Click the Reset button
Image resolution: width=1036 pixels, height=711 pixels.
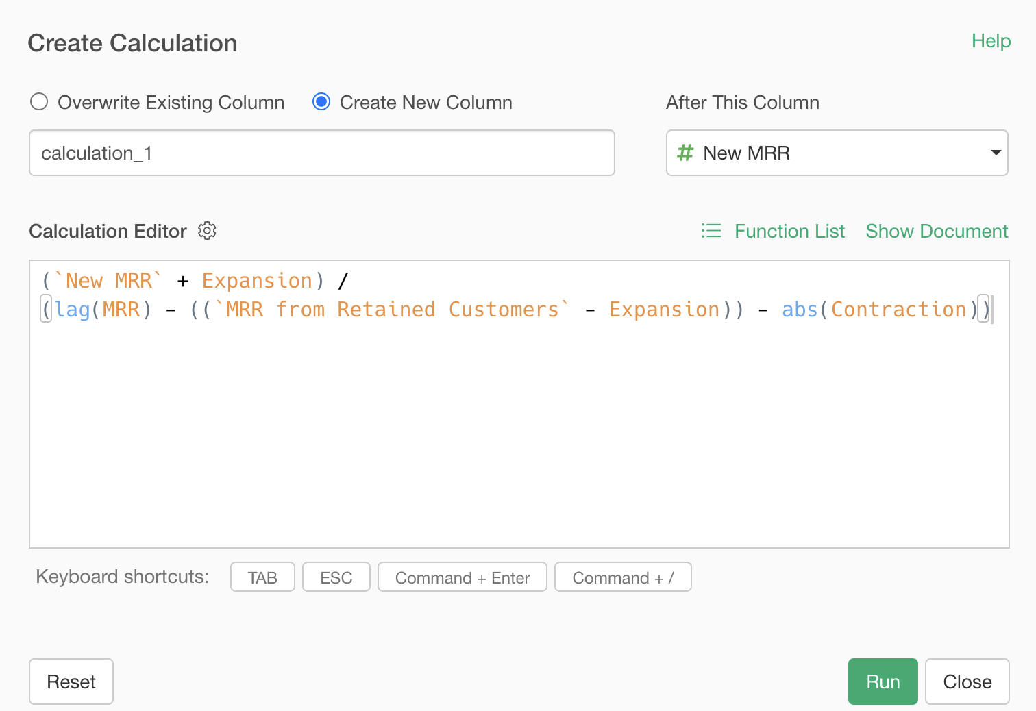[71, 682]
